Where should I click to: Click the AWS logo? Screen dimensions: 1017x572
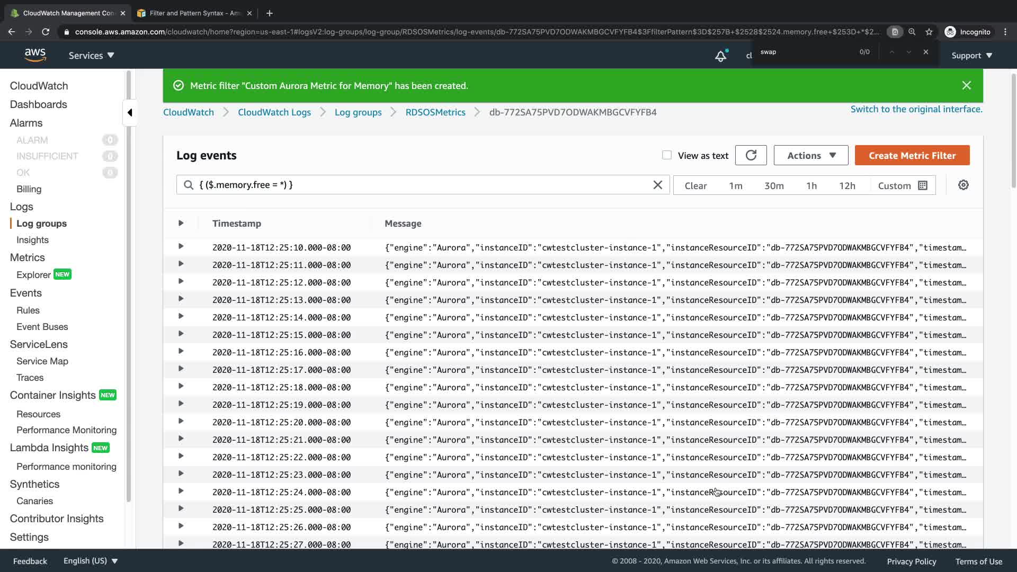click(x=35, y=55)
